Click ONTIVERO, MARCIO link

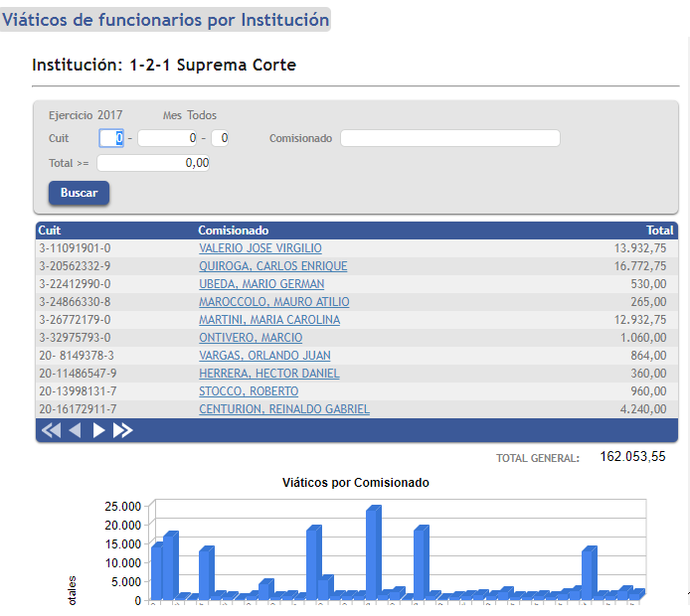251,338
